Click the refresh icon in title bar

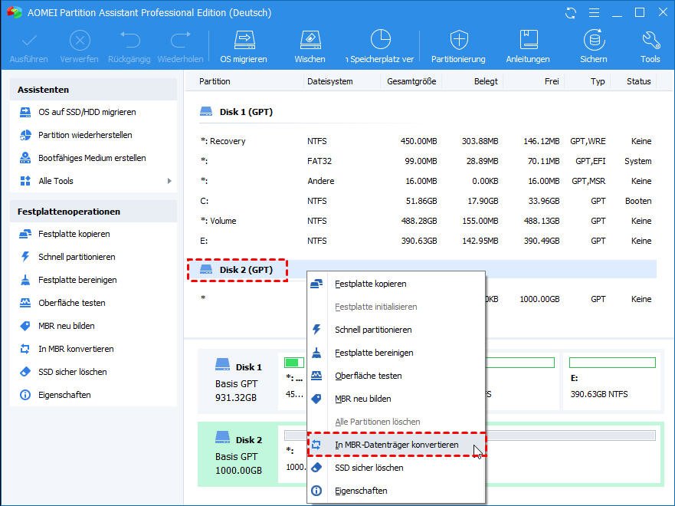coord(571,13)
